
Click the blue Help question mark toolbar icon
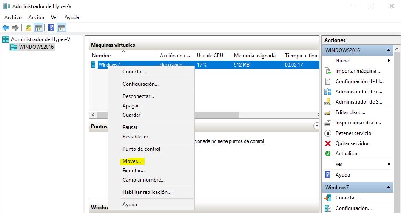point(51,28)
